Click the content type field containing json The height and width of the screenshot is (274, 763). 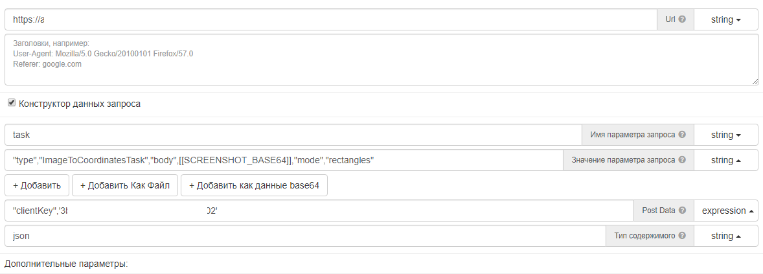coord(304,236)
